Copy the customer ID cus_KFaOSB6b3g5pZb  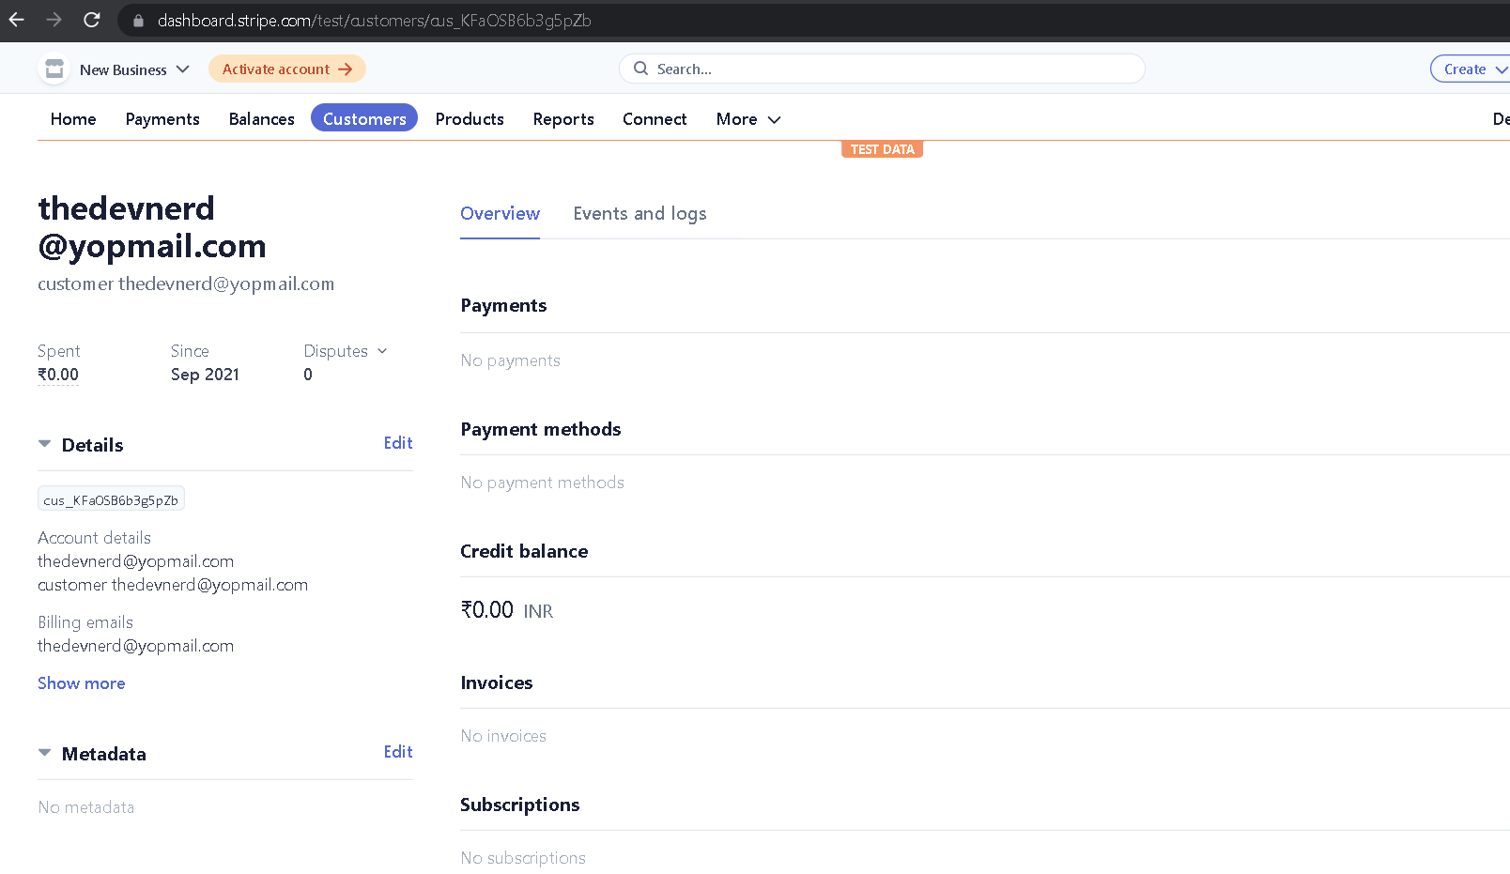[x=111, y=499]
